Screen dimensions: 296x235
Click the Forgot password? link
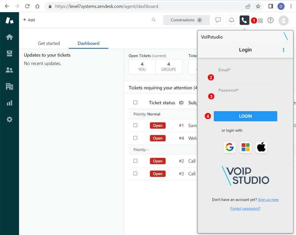245,208
